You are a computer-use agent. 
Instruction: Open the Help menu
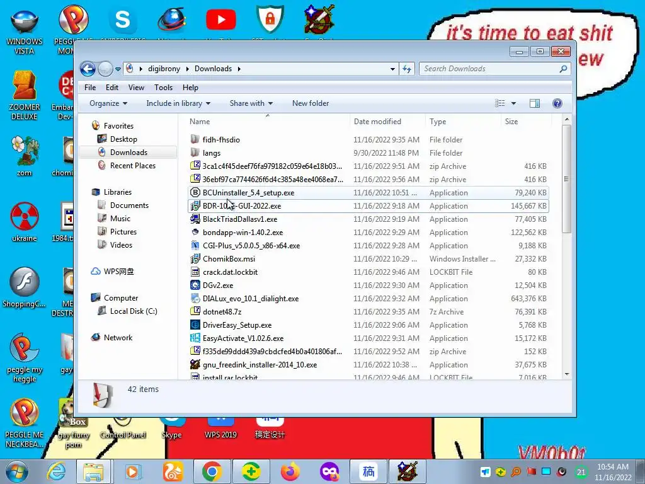pyautogui.click(x=190, y=87)
